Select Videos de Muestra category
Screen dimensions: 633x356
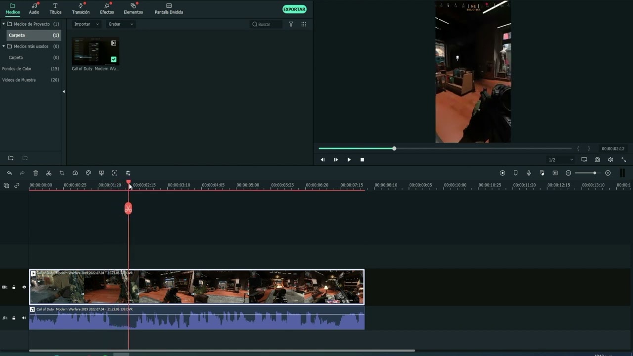click(x=31, y=80)
